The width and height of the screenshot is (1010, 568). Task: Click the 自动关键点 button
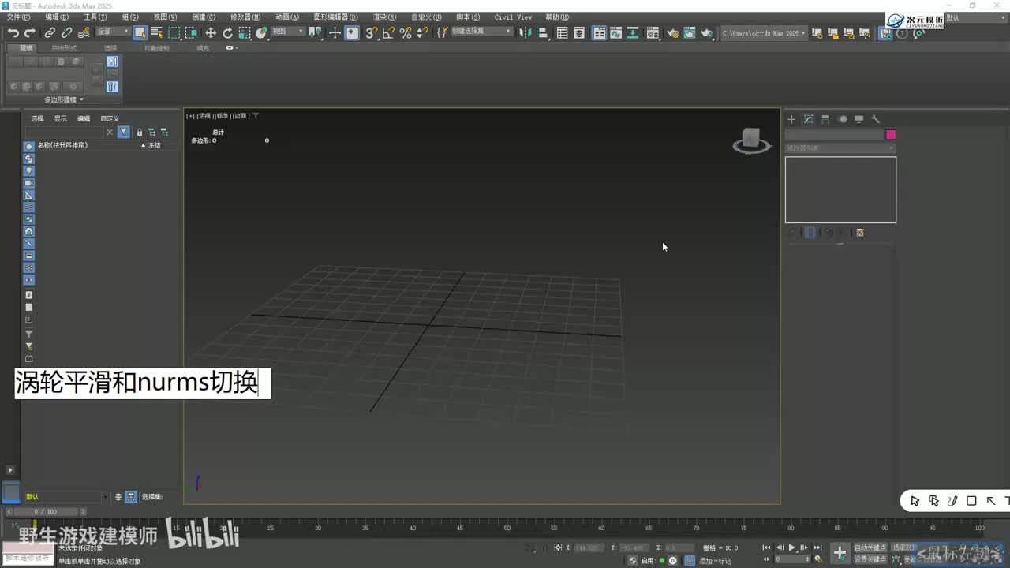pos(870,547)
